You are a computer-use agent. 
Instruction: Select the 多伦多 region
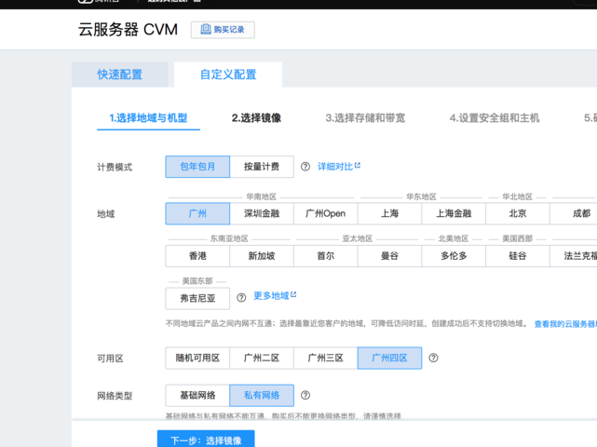pos(454,256)
